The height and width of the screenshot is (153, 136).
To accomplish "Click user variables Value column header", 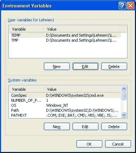I will [x=82, y=29].
